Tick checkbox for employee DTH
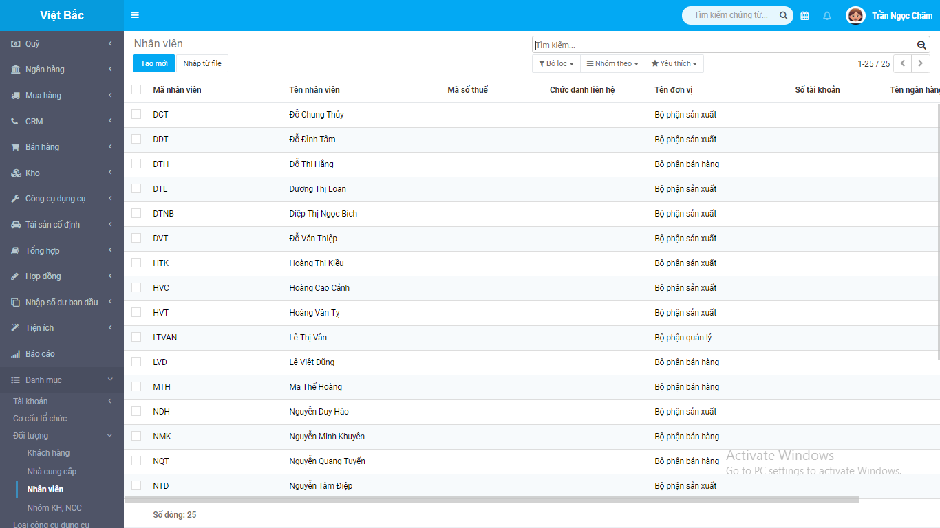The height and width of the screenshot is (528, 940). [x=136, y=164]
